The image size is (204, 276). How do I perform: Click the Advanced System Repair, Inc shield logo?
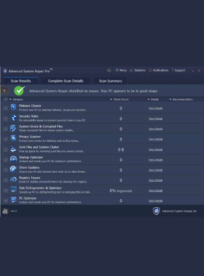tap(156, 211)
